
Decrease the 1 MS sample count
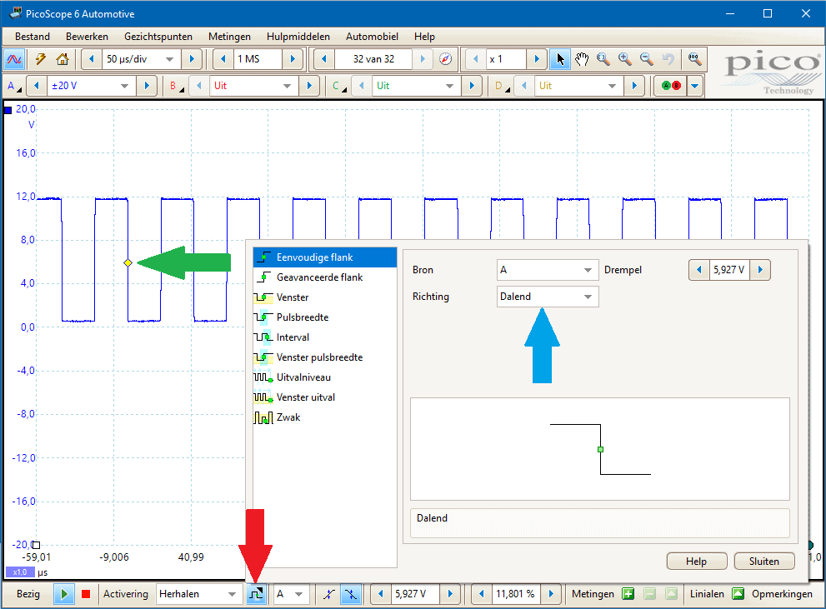click(x=223, y=59)
